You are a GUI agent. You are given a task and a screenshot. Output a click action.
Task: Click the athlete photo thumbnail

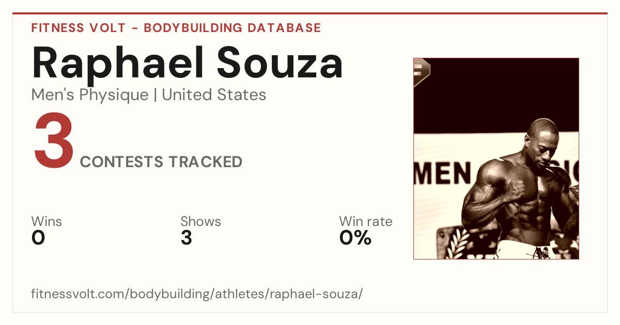coord(496,158)
